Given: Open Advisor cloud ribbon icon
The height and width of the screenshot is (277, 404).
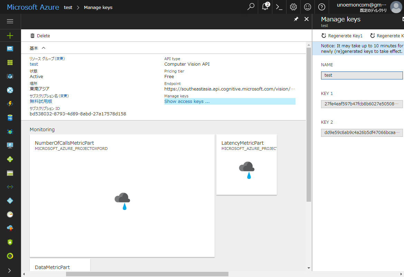Looking at the screenshot, I should point(10,228).
